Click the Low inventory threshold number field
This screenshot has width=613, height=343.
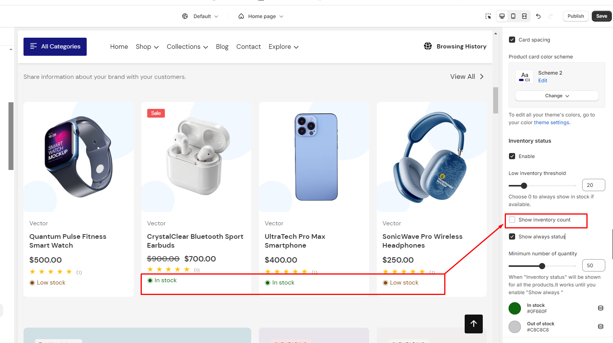coord(593,185)
